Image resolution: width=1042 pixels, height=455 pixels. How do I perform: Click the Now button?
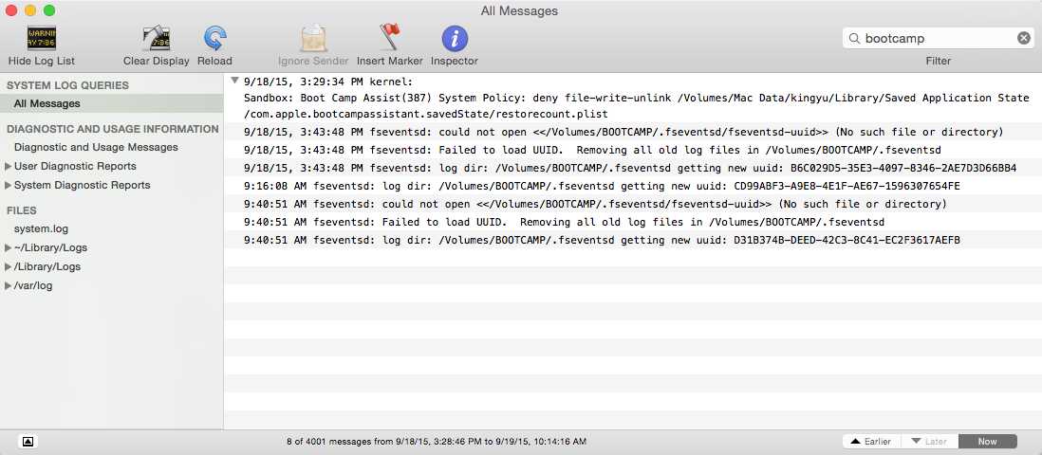[987, 442]
